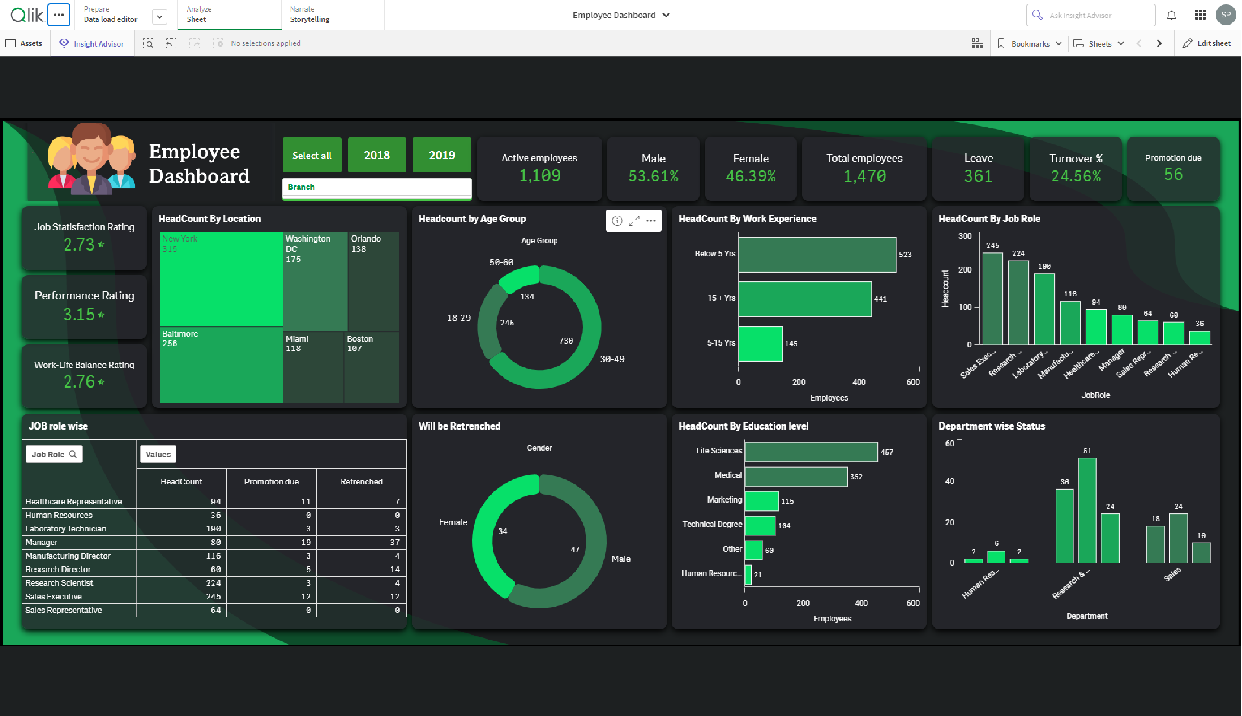The height and width of the screenshot is (716, 1242).
Task: Click the step forward selection icon
Action: click(x=195, y=43)
